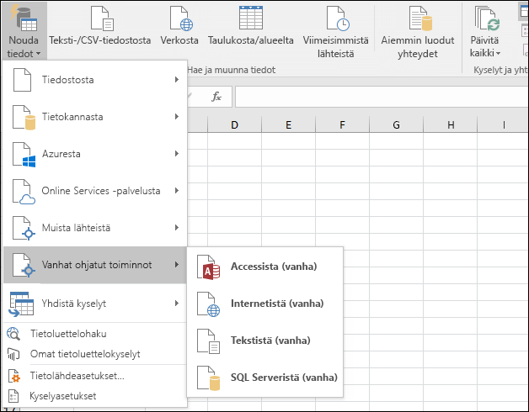Select Tekstistä (vanha) in submenu

point(265,341)
